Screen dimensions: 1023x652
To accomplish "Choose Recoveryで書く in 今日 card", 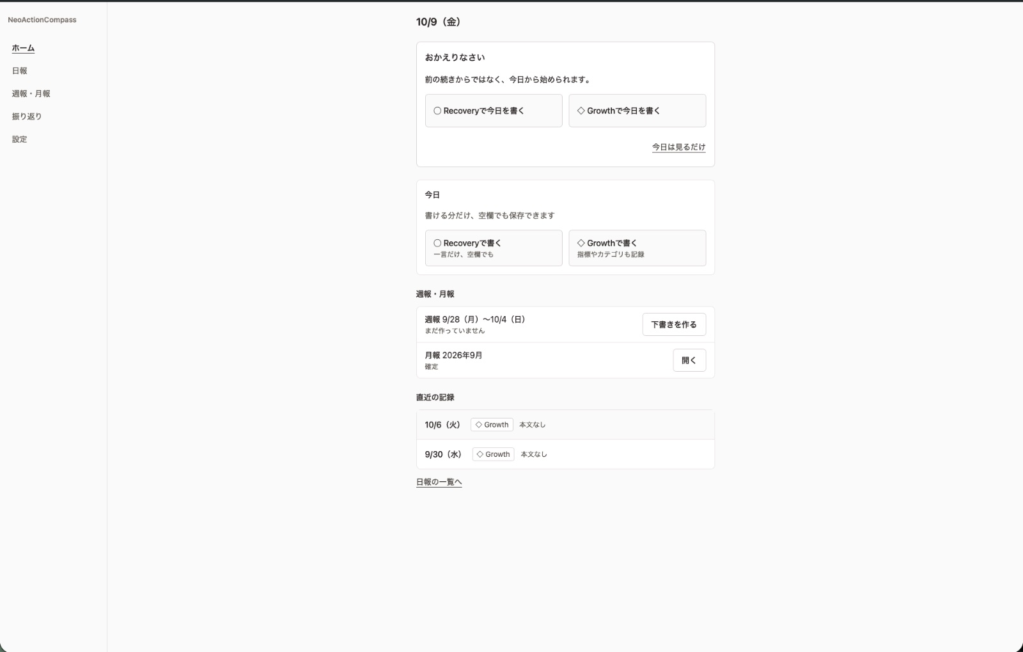I will [494, 248].
